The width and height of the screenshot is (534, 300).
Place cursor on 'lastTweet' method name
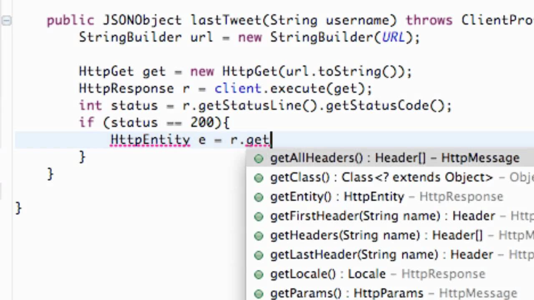(226, 20)
